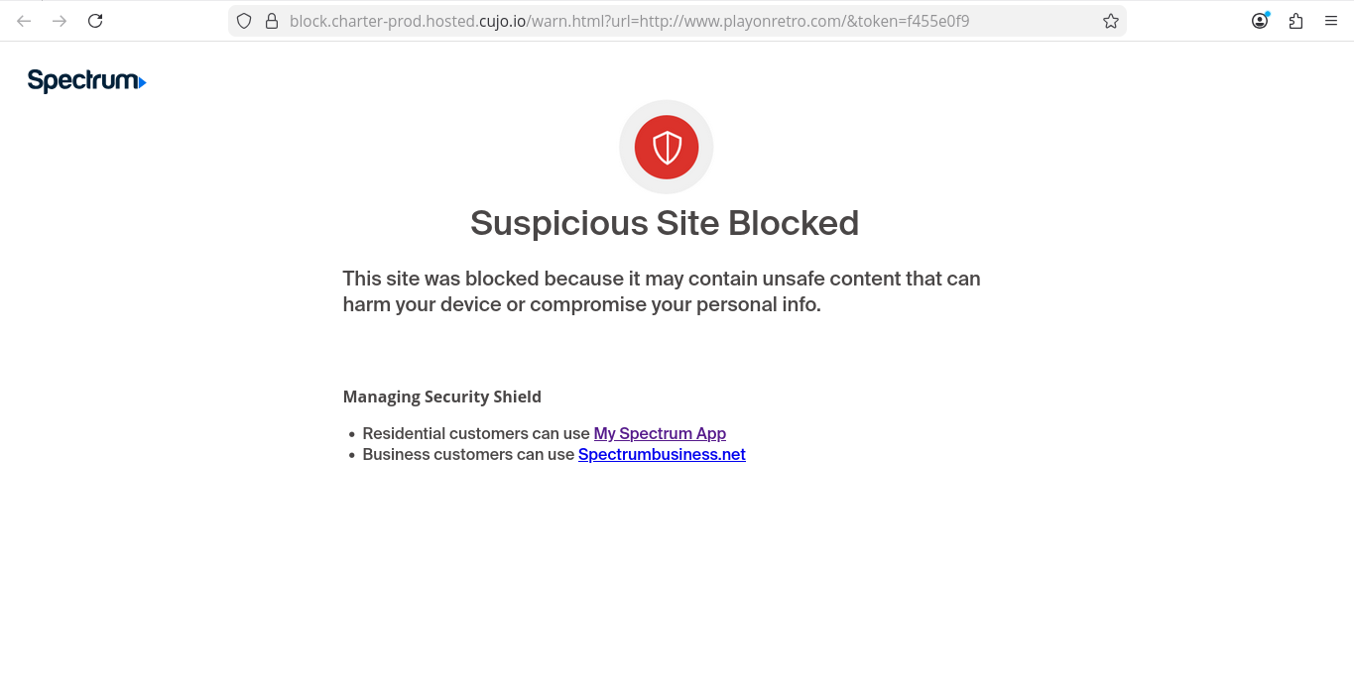
Task: Click the browser forward arrow
Action: click(x=60, y=21)
